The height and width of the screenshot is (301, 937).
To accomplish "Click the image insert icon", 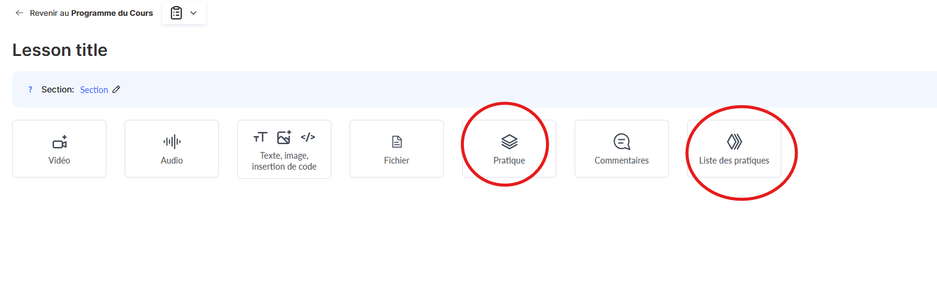I will [284, 137].
